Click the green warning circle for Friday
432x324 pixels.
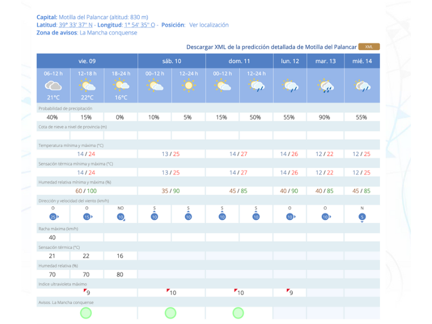click(86, 313)
